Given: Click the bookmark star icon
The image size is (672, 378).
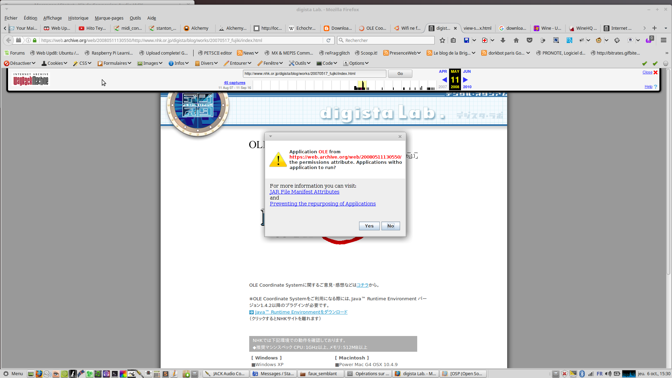Looking at the screenshot, I should point(442,40).
